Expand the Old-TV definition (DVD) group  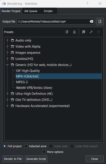click(7, 100)
